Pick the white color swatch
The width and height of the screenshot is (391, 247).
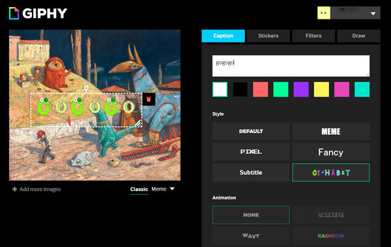[x=220, y=89]
